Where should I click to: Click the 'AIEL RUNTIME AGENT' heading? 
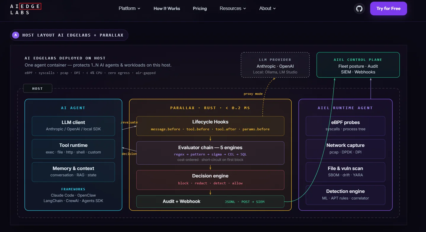coord(345,108)
